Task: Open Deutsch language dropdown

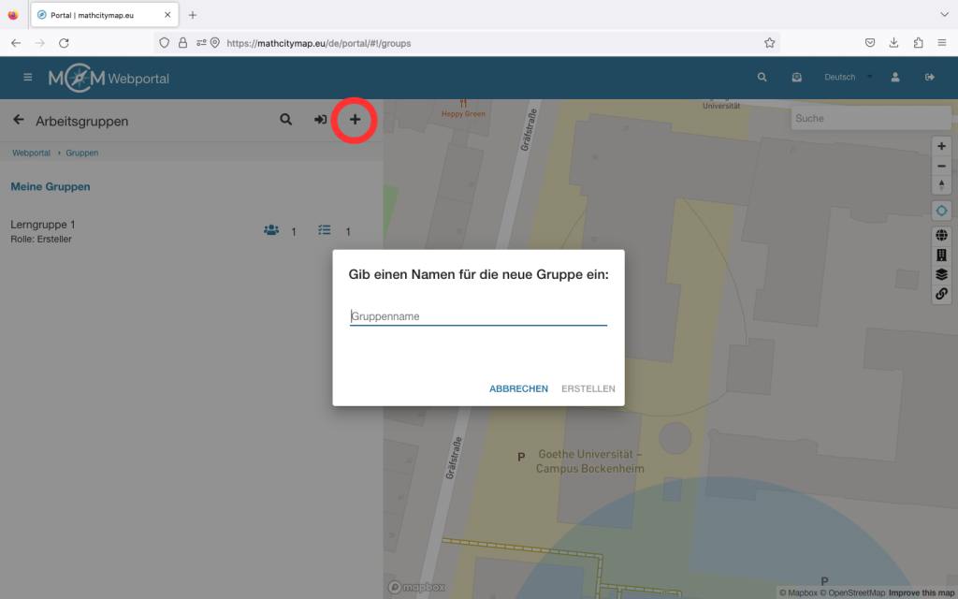Action: (848, 78)
